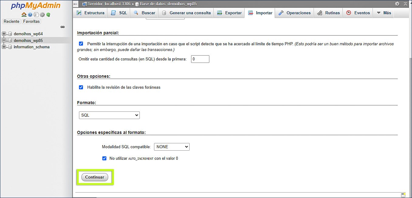The width and height of the screenshot is (412, 198).
Task: Click the collapse header arrow icon at top right
Action: [x=405, y=4]
